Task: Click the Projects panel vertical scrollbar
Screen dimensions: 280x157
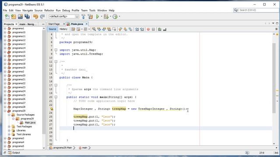Action: (44, 82)
